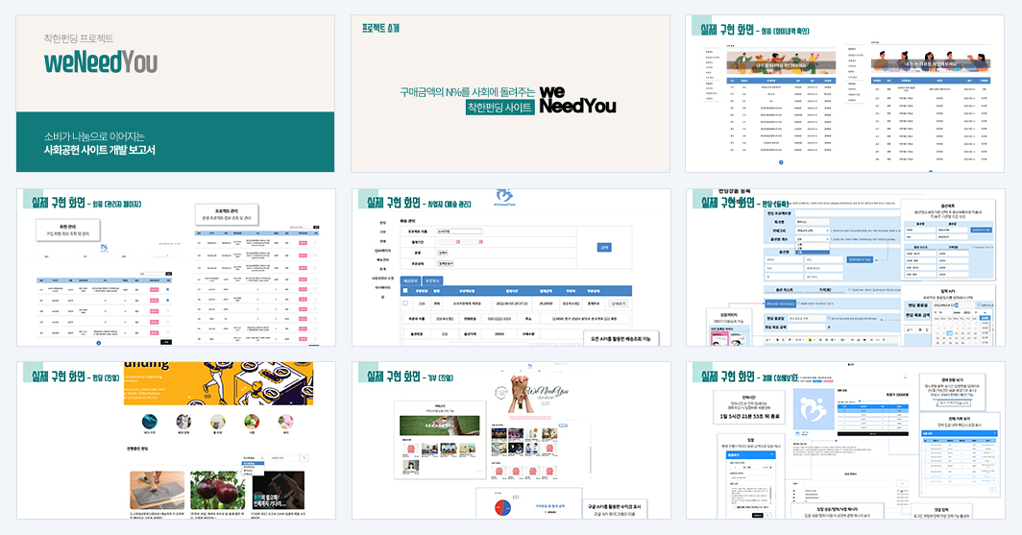Open the red plums funding card image
The height and width of the screenshot is (535, 1022).
coord(218,490)
